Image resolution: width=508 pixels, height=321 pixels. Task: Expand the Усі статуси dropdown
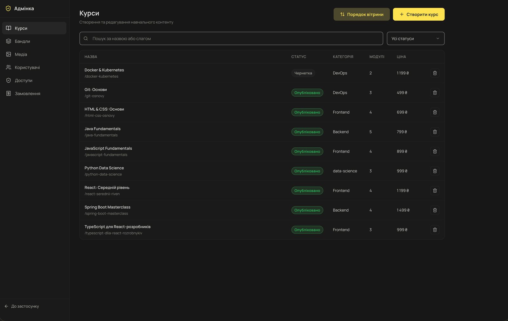pyautogui.click(x=416, y=39)
